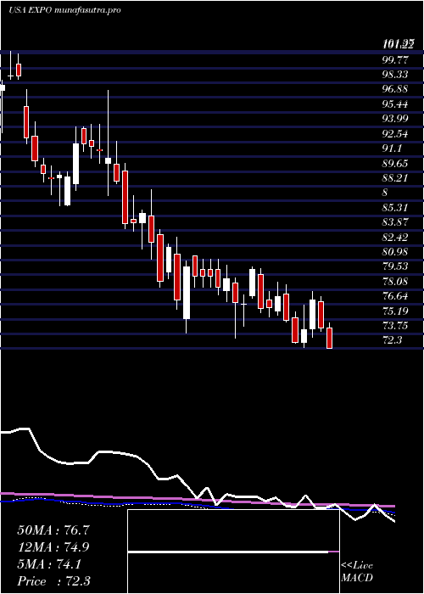Click the 98.33 price axis label
This screenshot has height=594, width=424.
point(395,75)
